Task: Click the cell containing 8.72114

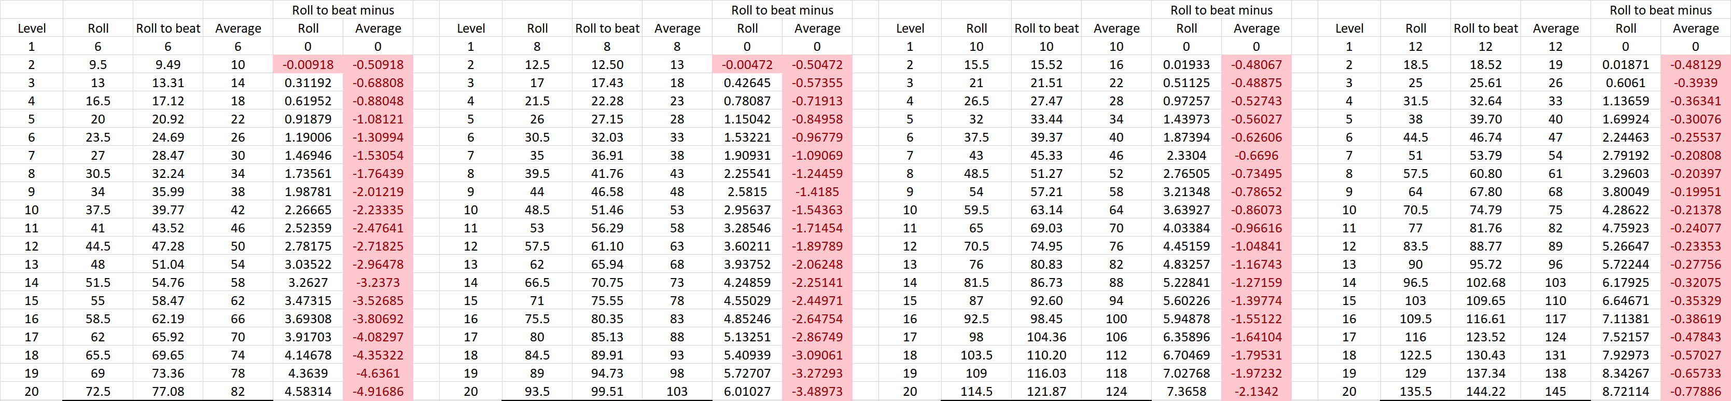Action: click(x=1626, y=391)
